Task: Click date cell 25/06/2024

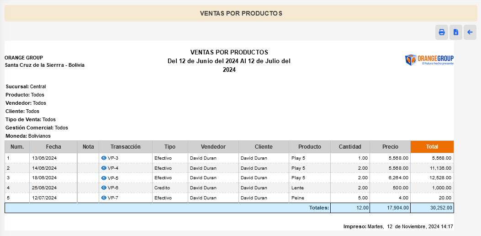Action: point(44,188)
